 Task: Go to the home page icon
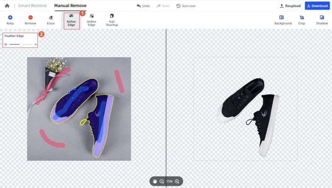[7, 6]
